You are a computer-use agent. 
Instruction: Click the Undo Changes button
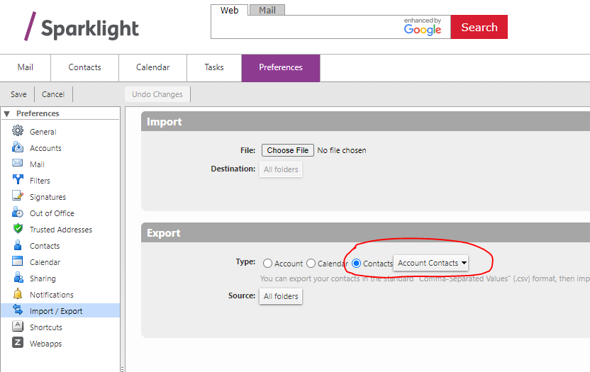click(157, 94)
